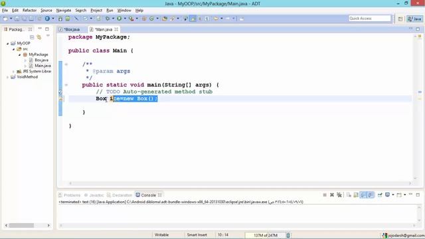The width and height of the screenshot is (425, 239).
Task: Click the 10 : 14 cursor position
Action: (223, 235)
